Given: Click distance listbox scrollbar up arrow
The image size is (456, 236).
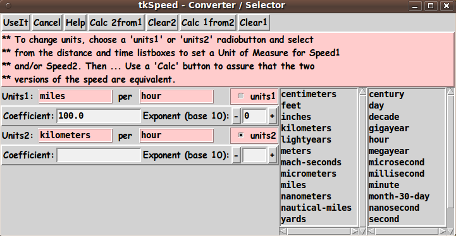Looking at the screenshot, I should pos(362,92).
